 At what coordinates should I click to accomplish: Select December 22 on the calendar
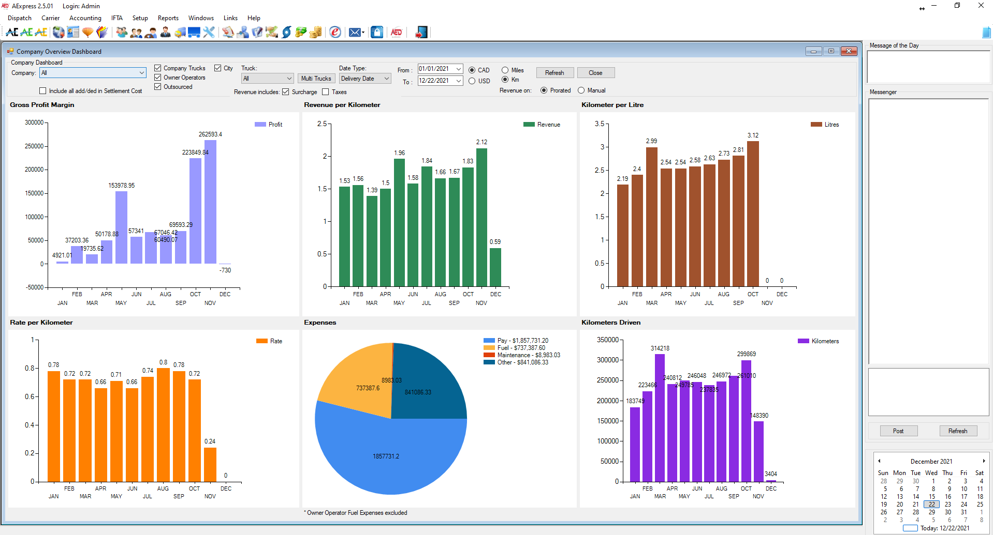point(931,504)
